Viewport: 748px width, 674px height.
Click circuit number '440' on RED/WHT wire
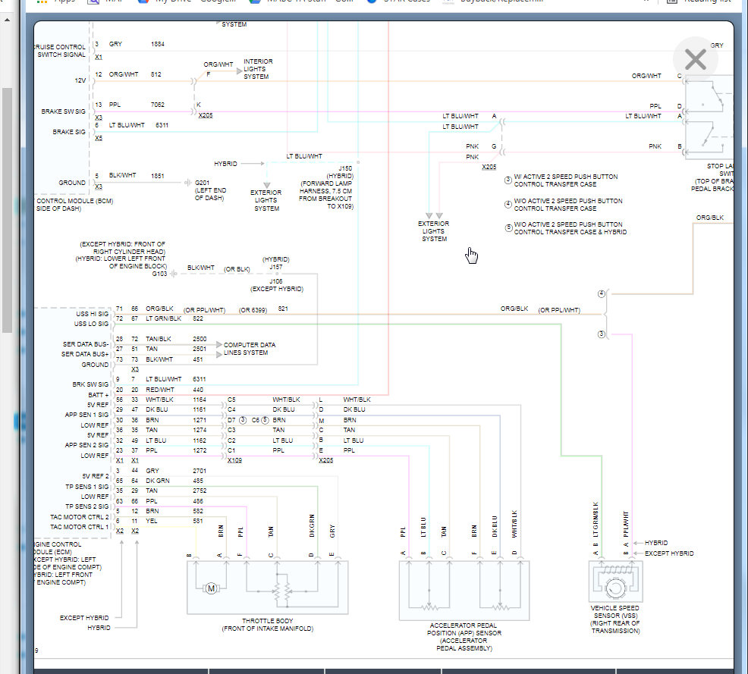[x=198, y=390]
